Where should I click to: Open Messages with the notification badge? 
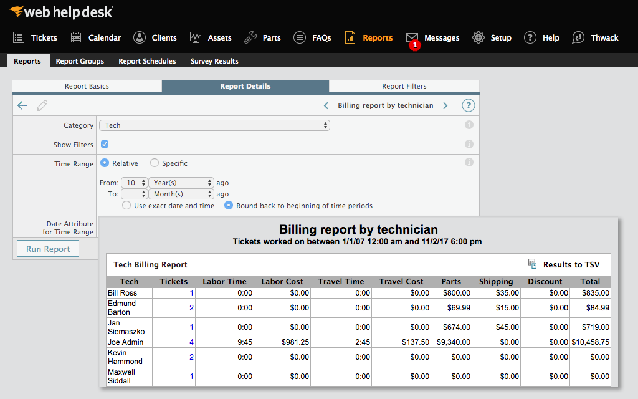(x=412, y=37)
